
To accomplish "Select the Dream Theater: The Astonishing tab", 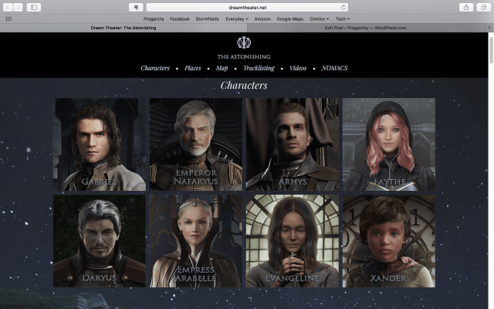I will pos(123,27).
